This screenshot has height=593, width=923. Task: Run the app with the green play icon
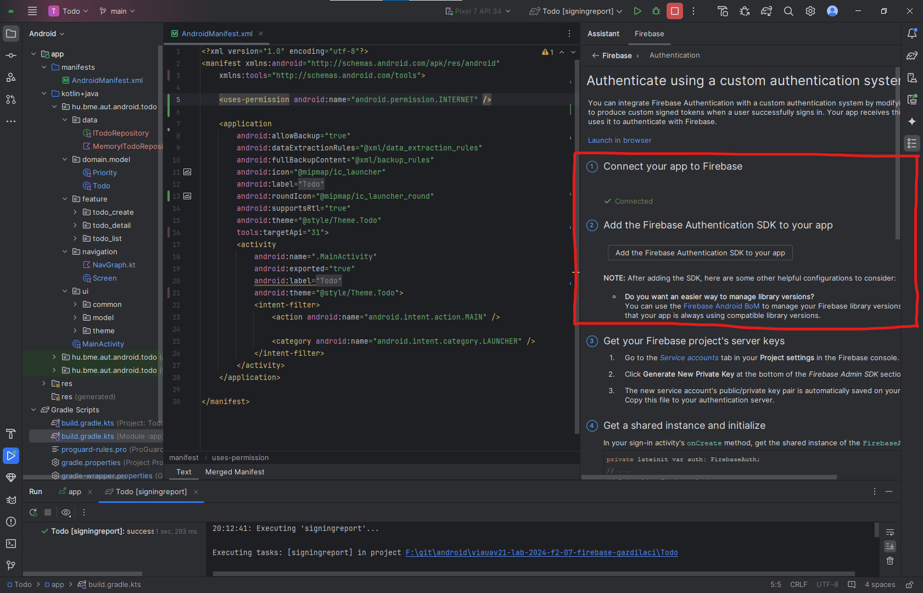(x=637, y=11)
